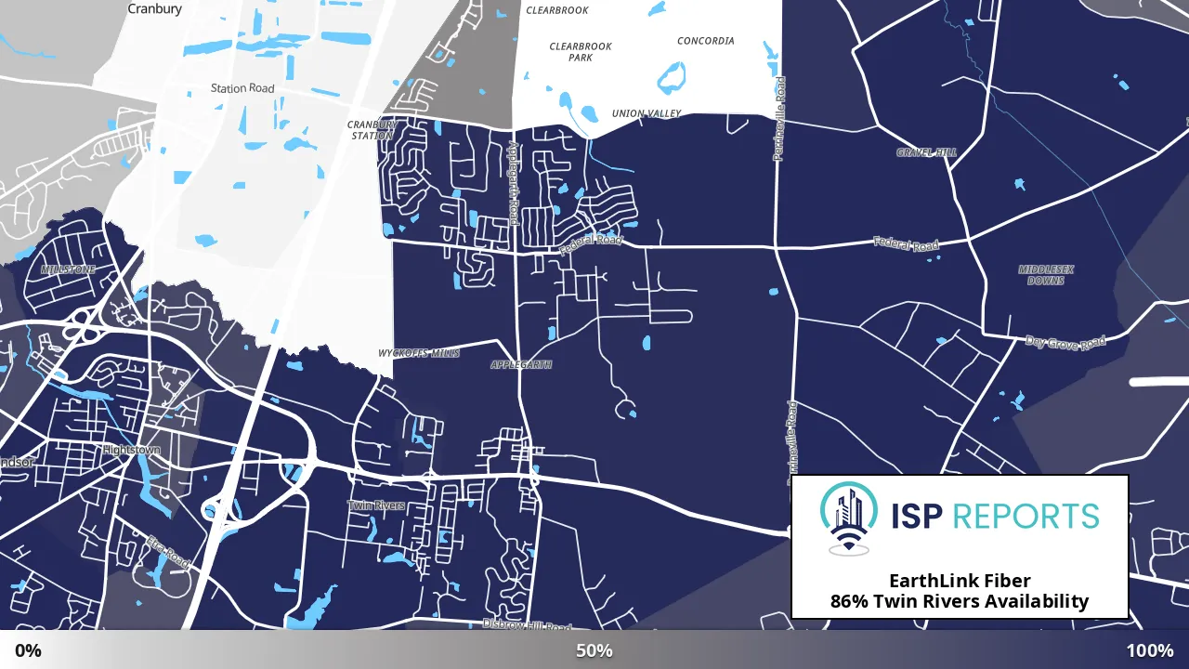Click the Hightstown town label
The height and width of the screenshot is (669, 1189).
[131, 450]
